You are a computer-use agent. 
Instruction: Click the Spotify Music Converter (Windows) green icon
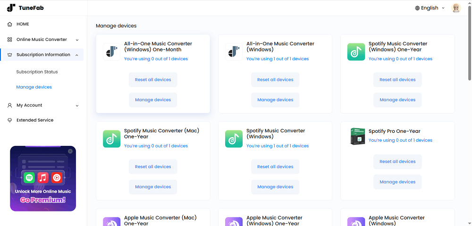(x=234, y=139)
